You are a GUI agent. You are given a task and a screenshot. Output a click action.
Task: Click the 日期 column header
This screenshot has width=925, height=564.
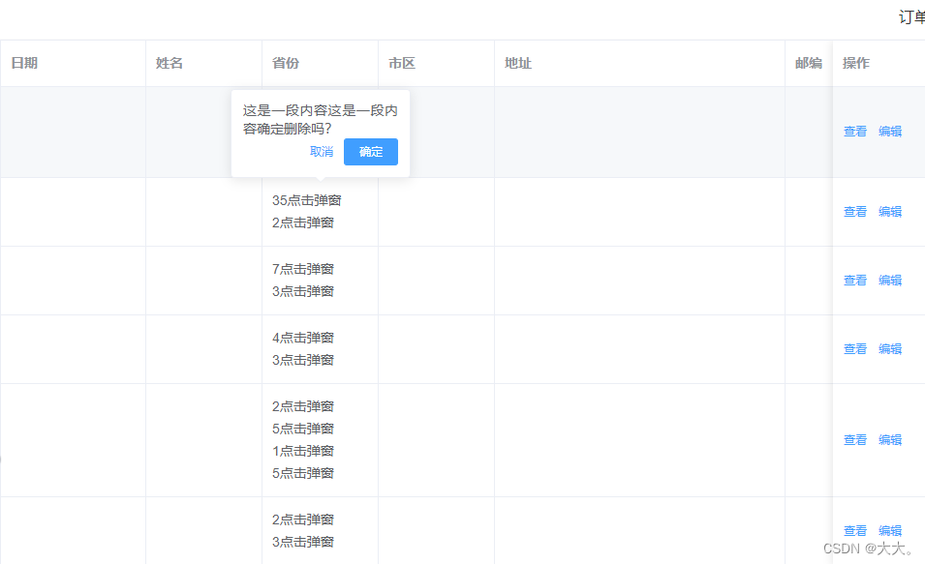pyautogui.click(x=24, y=63)
